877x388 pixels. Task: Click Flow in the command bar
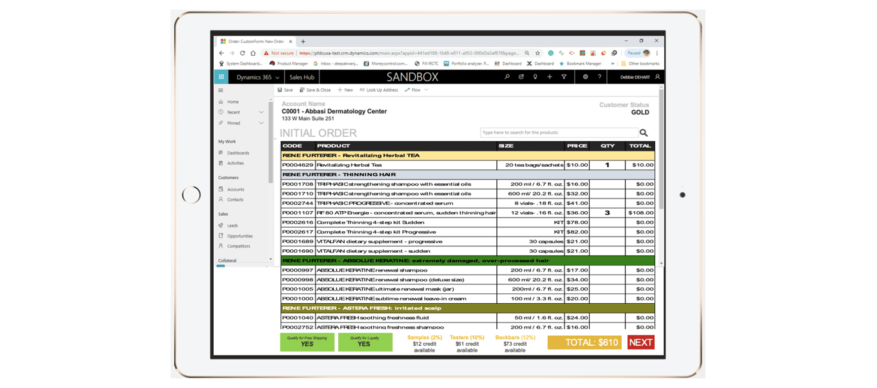(x=413, y=90)
